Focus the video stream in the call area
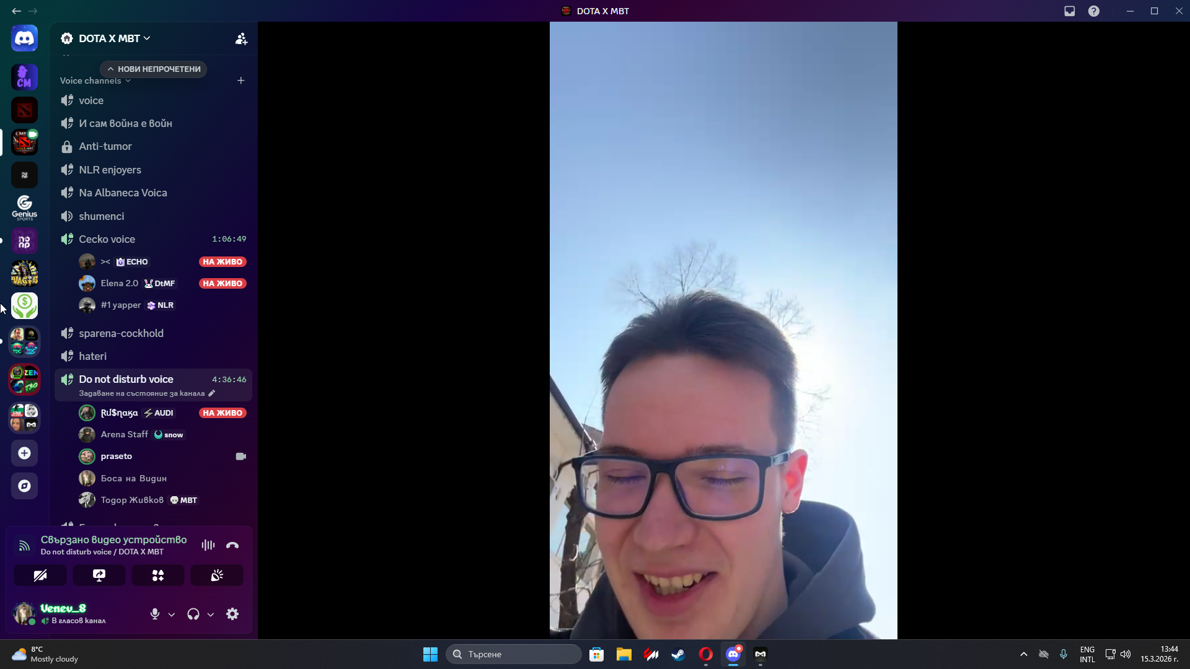1190x669 pixels. [723, 331]
